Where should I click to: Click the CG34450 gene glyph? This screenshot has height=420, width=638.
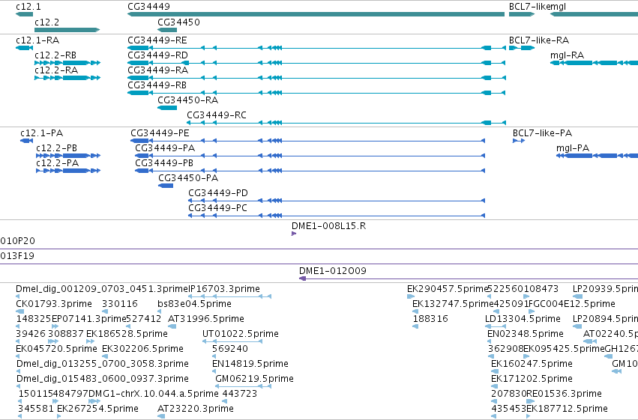point(167,30)
